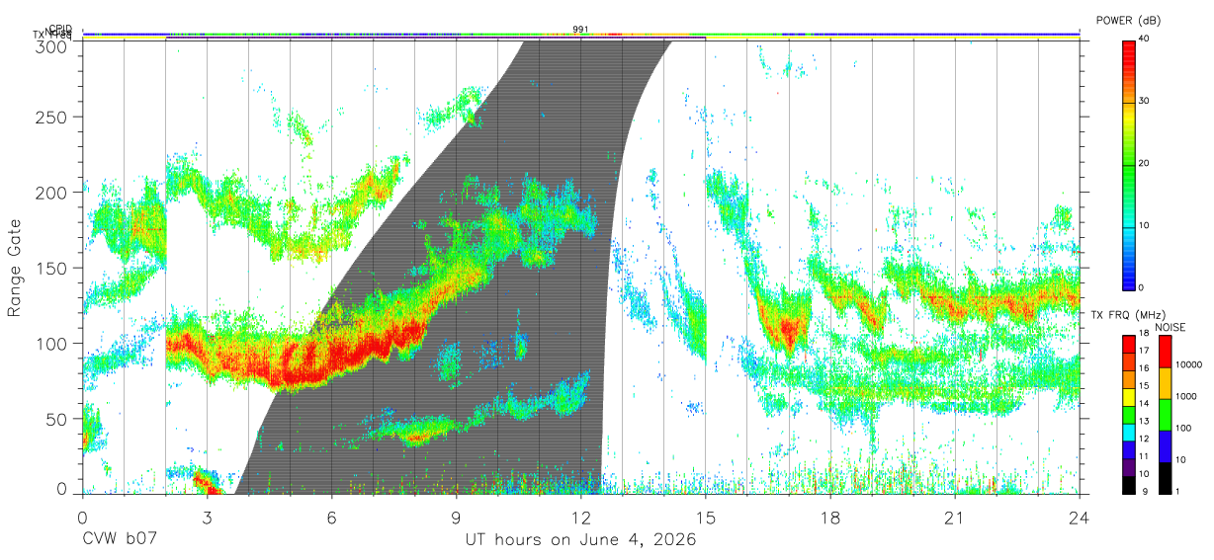
Task: Select the cyan 12–13 MHz TX FRQ swatch
Action: pos(1128,432)
